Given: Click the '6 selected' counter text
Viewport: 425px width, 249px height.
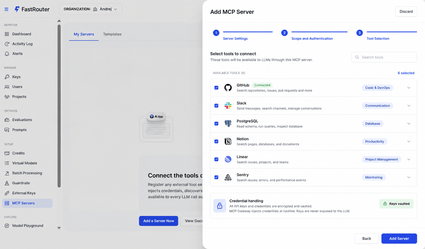Looking at the screenshot, I should click(406, 73).
